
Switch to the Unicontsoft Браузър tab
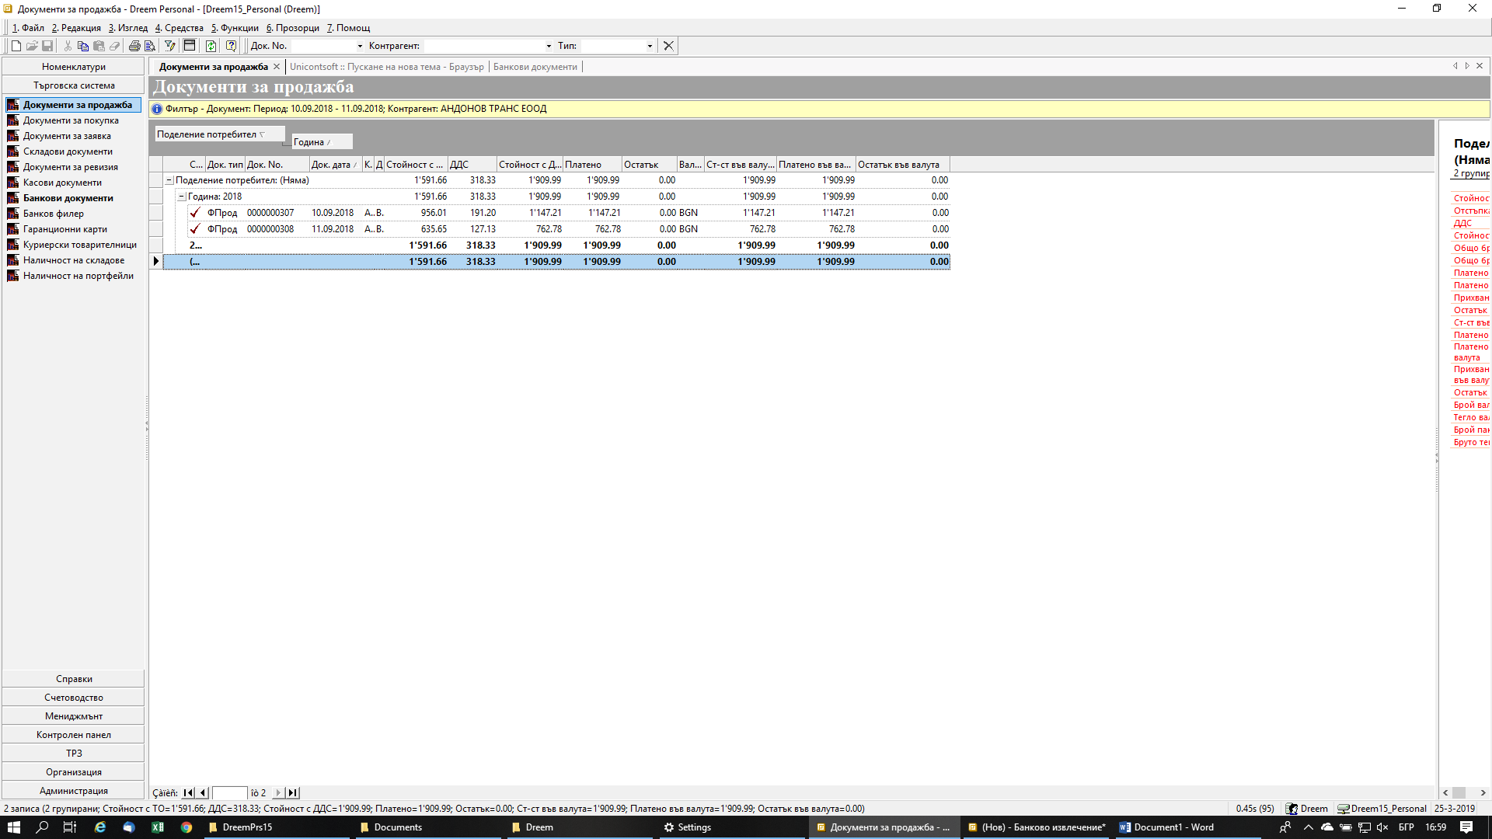(387, 67)
